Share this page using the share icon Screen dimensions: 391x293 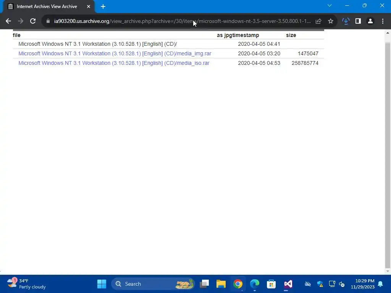[318, 21]
